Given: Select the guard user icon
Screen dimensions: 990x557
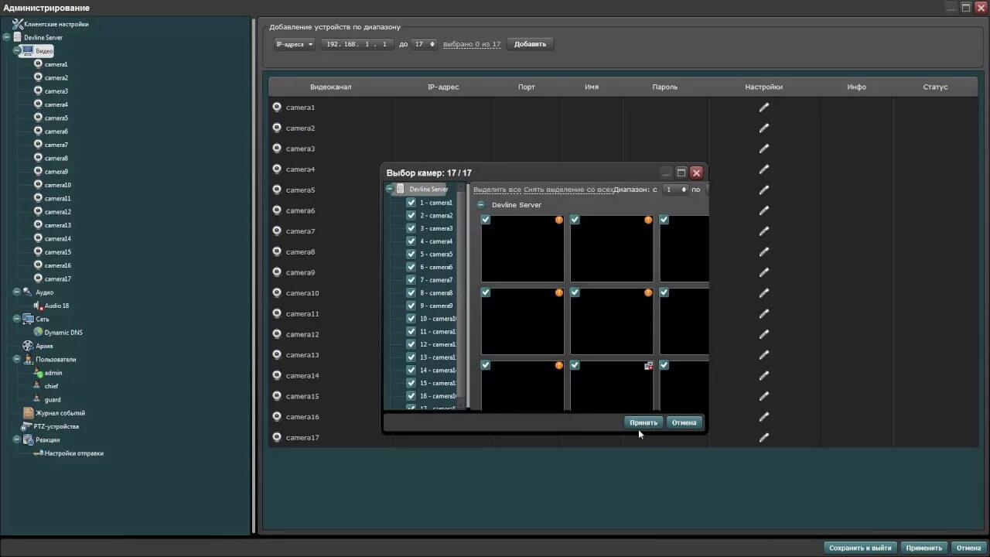Looking at the screenshot, I should click(38, 399).
